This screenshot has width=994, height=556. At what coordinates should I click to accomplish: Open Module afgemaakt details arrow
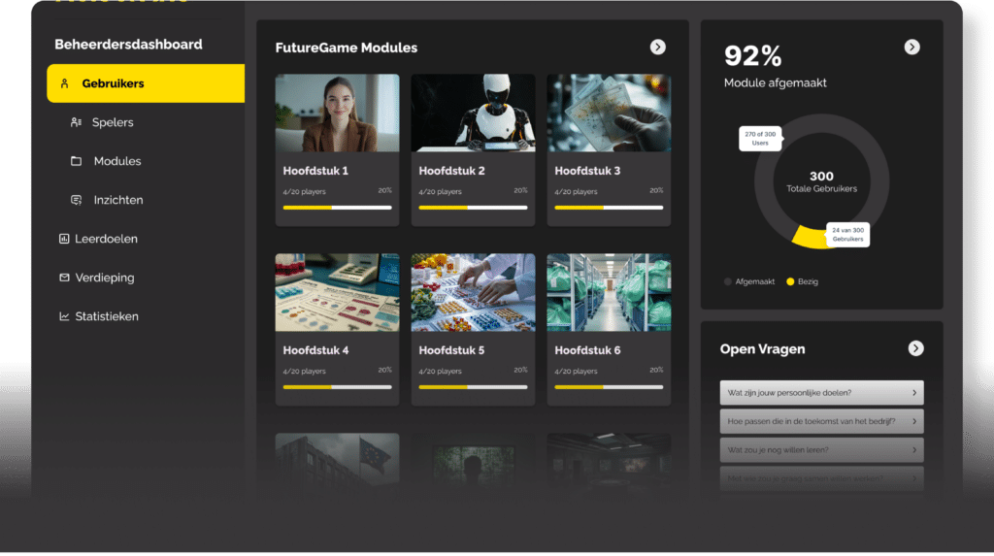coord(911,47)
